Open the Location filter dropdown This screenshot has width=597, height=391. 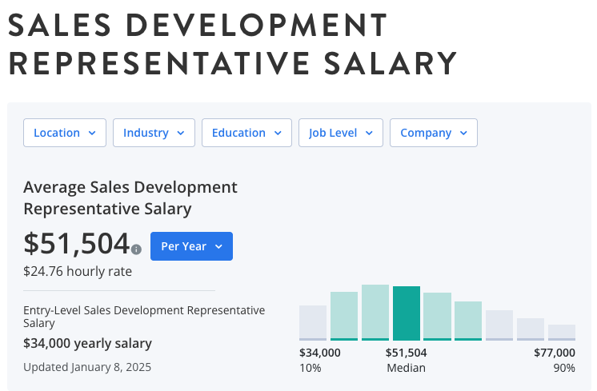click(x=65, y=133)
